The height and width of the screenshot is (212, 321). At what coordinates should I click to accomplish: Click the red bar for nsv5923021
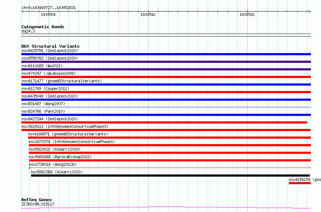(170, 153)
